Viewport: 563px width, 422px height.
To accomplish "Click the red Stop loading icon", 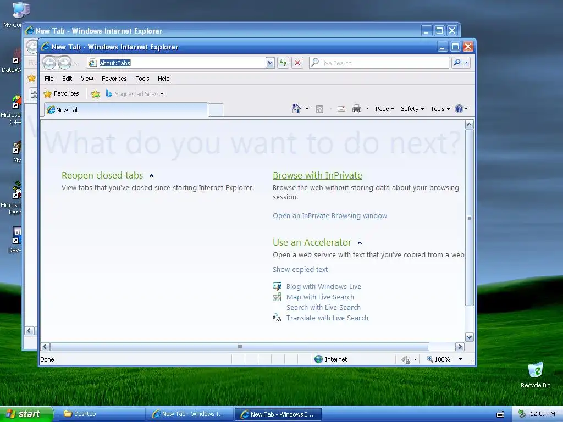I will pos(297,63).
